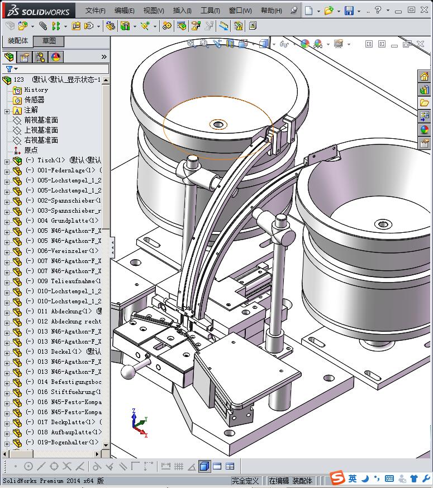Switch to the 装配体 tab

pyautogui.click(x=18, y=41)
